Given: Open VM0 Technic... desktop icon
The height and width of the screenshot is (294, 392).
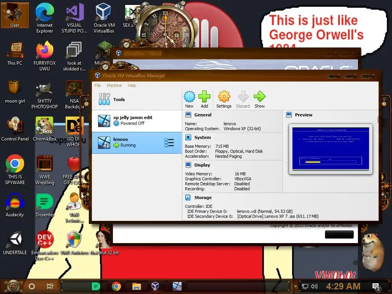Looking at the screenshot, I should pos(74,208).
